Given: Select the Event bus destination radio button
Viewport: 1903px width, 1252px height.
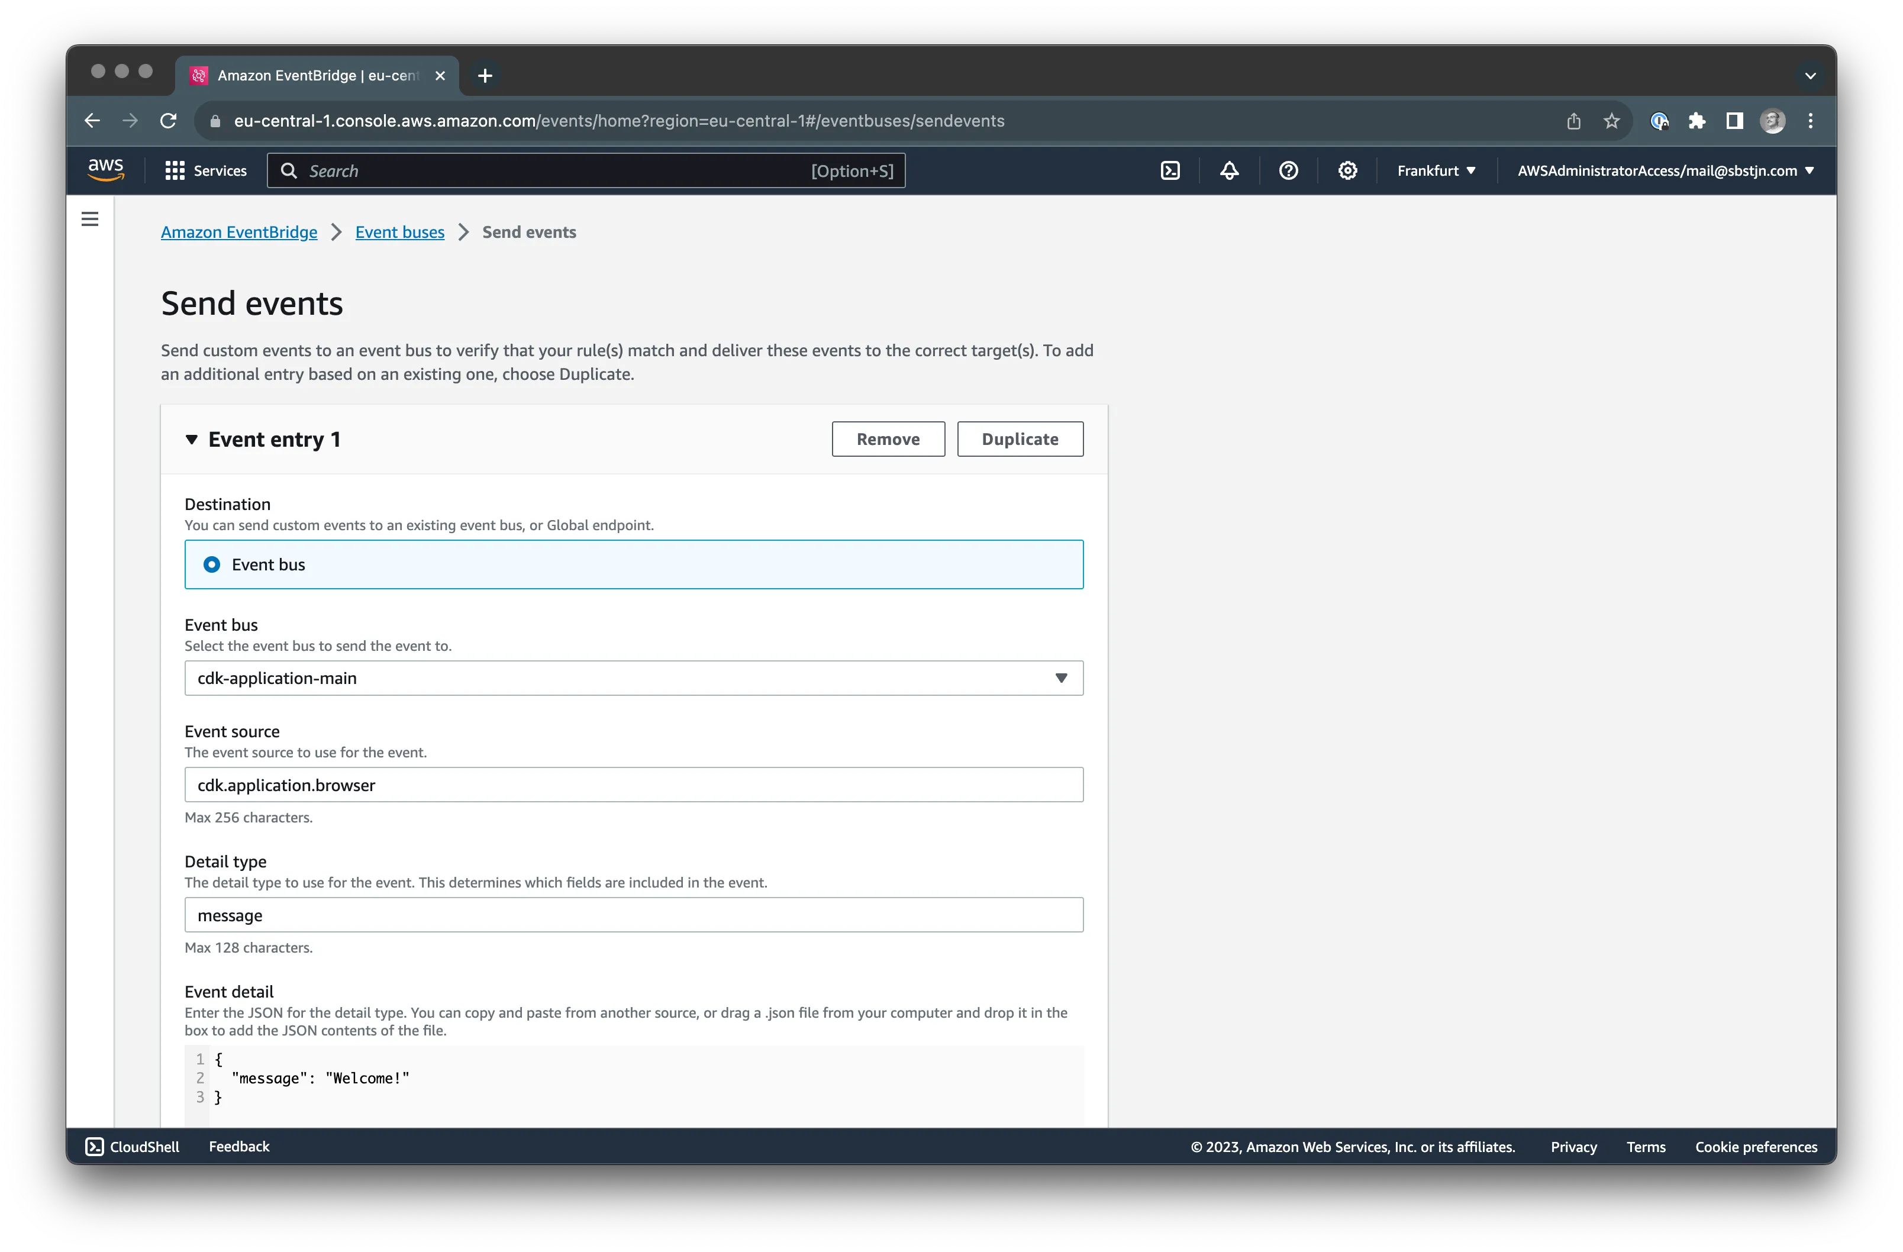Looking at the screenshot, I should click(211, 564).
